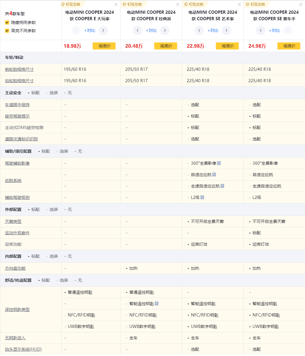This screenshot has width=305, height=356.
Task: Pin COOPER E 经典派 column to left
Action: (x=132, y=4)
